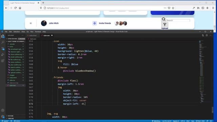Click master branch indicator in status bar
217x122 pixels.
(x=5, y=121)
